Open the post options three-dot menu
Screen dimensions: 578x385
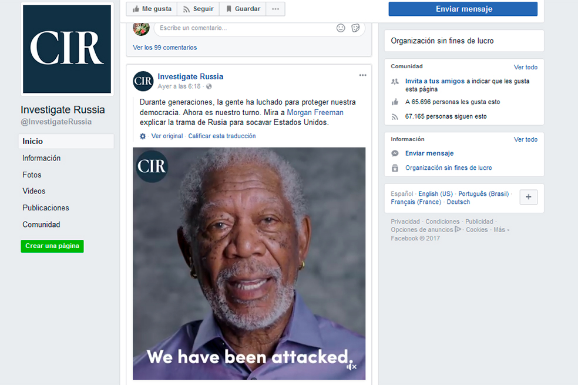coord(363,75)
